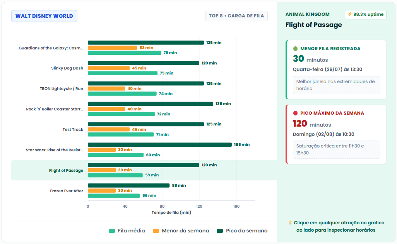Click the Pico Máximo da Semana card title
397x244 pixels.
click(x=332, y=113)
